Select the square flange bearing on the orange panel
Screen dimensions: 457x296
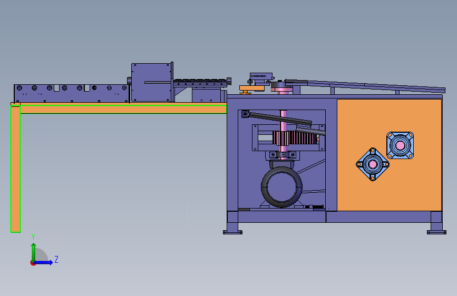(x=400, y=145)
